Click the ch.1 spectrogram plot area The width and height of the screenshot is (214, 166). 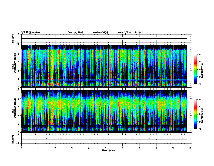coord(104,66)
